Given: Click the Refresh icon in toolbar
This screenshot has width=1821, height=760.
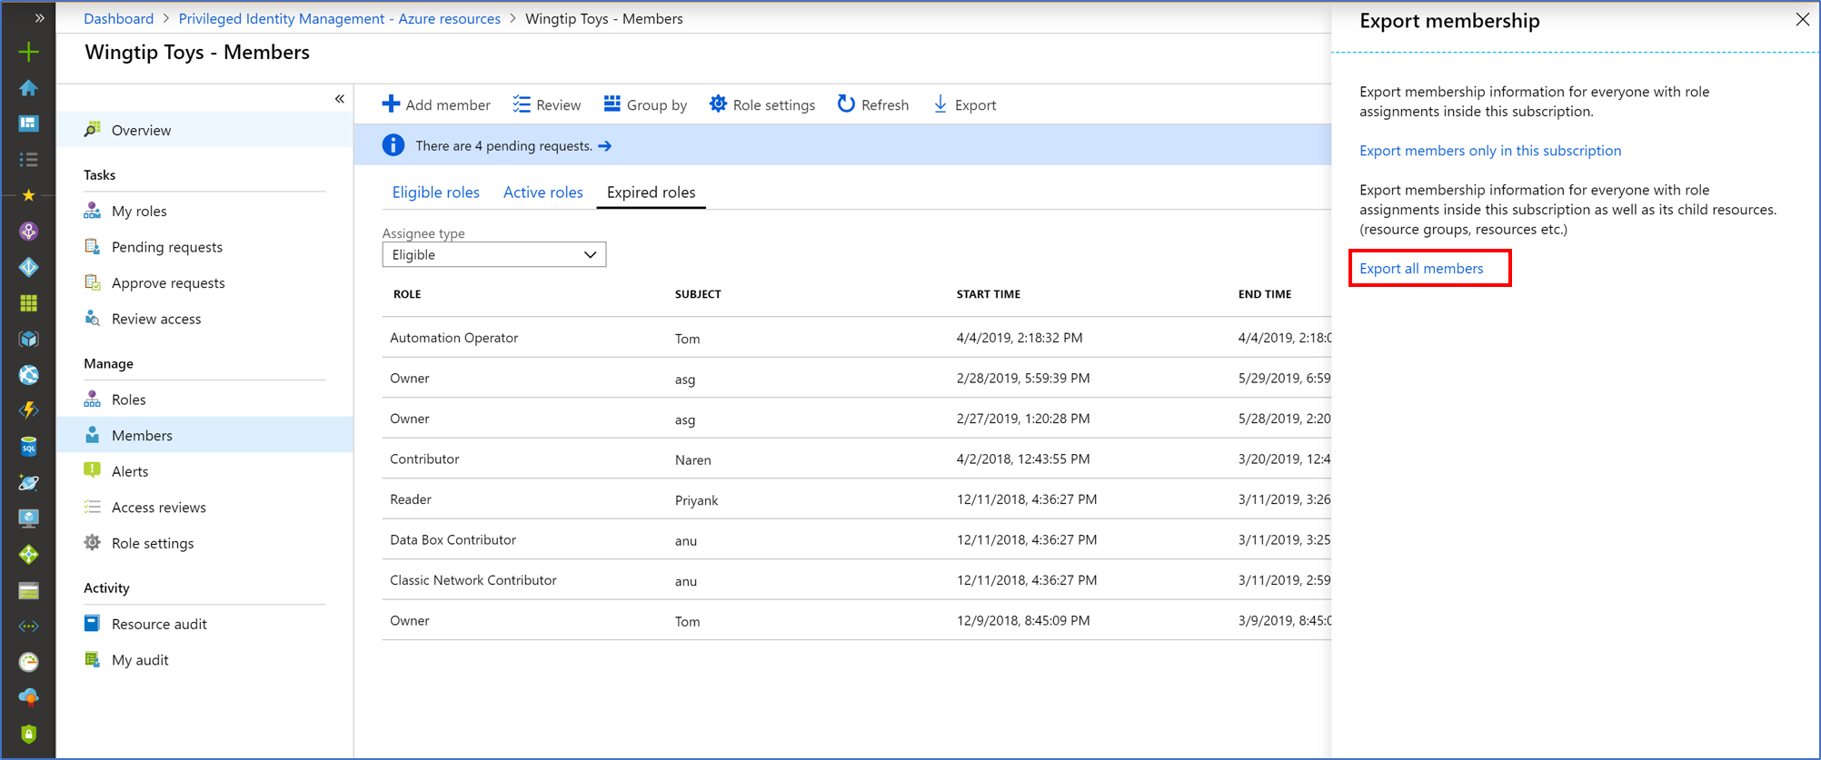Looking at the screenshot, I should point(846,104).
